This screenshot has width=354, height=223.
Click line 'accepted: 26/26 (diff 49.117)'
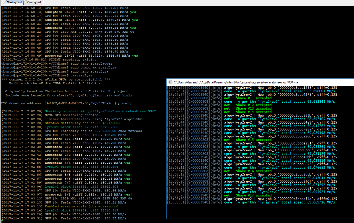[x=71, y=20]
